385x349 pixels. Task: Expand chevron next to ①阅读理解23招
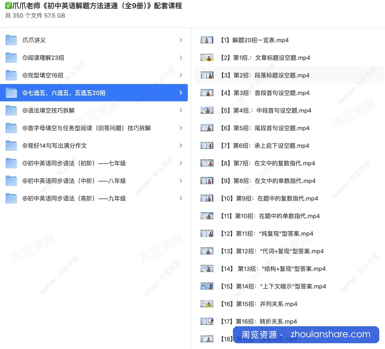pos(181,58)
